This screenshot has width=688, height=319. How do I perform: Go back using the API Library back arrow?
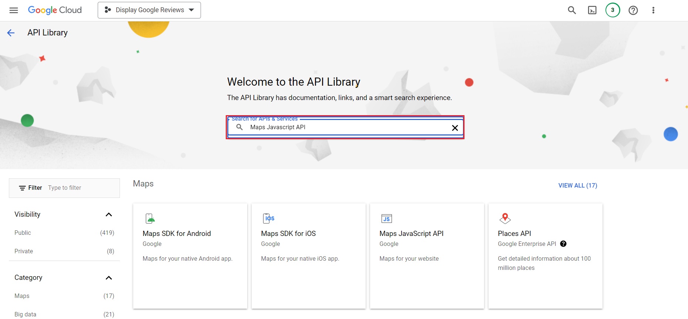coord(11,33)
